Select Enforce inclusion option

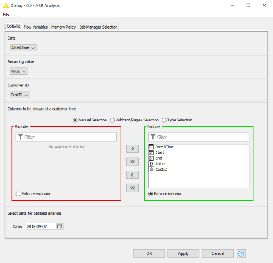(151, 194)
